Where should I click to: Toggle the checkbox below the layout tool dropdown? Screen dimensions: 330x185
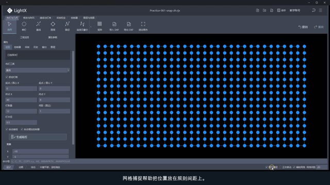pyautogui.click(x=7, y=77)
